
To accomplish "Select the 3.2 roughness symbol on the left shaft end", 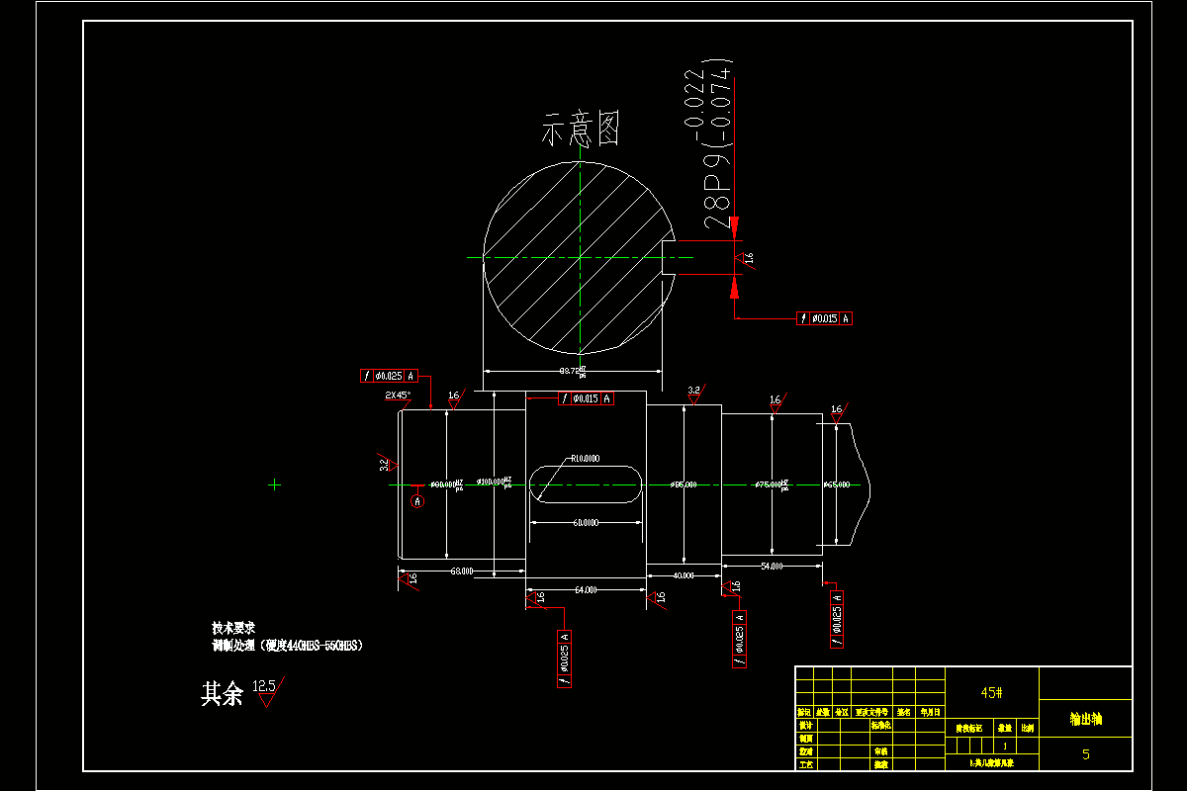I will (388, 463).
